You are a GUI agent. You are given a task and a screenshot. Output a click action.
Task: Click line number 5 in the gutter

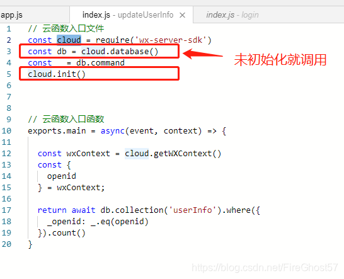tap(9, 74)
